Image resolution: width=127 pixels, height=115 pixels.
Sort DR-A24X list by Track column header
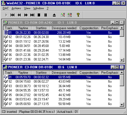pos(8,28)
